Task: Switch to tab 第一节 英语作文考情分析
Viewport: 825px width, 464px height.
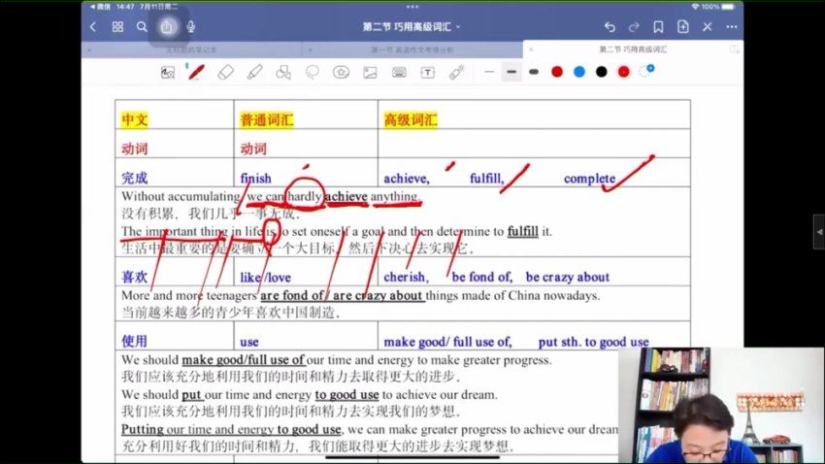Action: (412, 50)
